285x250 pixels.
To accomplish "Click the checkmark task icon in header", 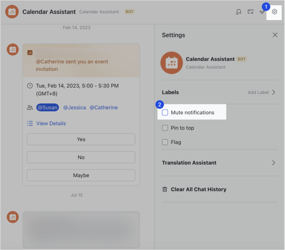I will 262,12.
